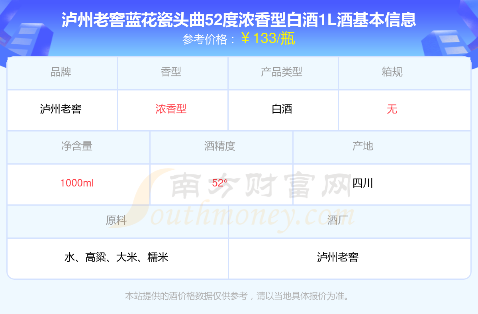Select the 原料 header cell

click(x=118, y=221)
